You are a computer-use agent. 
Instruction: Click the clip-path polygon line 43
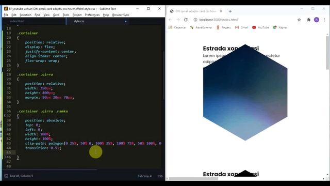[x=93, y=143]
